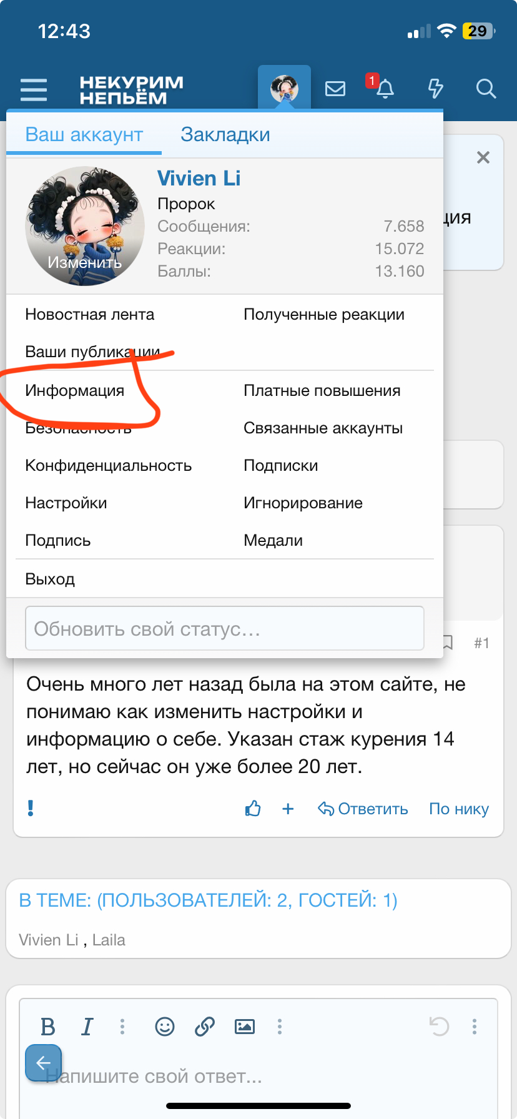Toggle bold formatting in the editor
Screen dimensions: 517x1119
(x=48, y=1026)
